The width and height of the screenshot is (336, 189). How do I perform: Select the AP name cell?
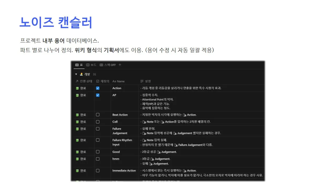[x=125, y=101]
